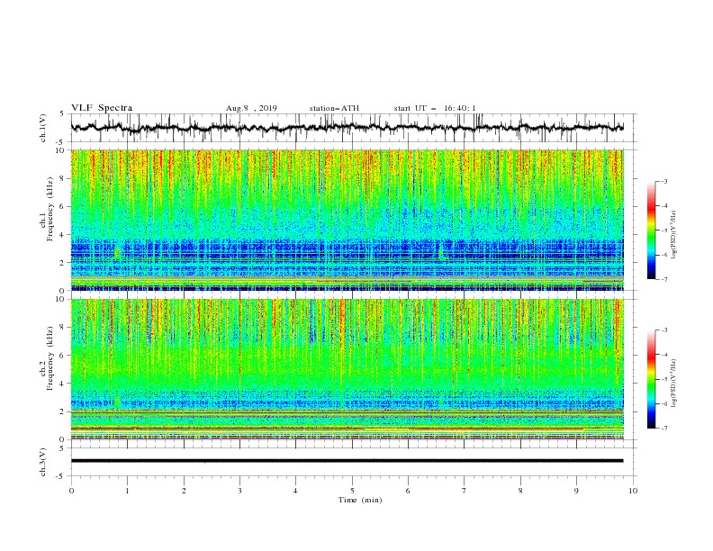Click the "-5" tick on ch.2 colorbar

tap(663, 379)
